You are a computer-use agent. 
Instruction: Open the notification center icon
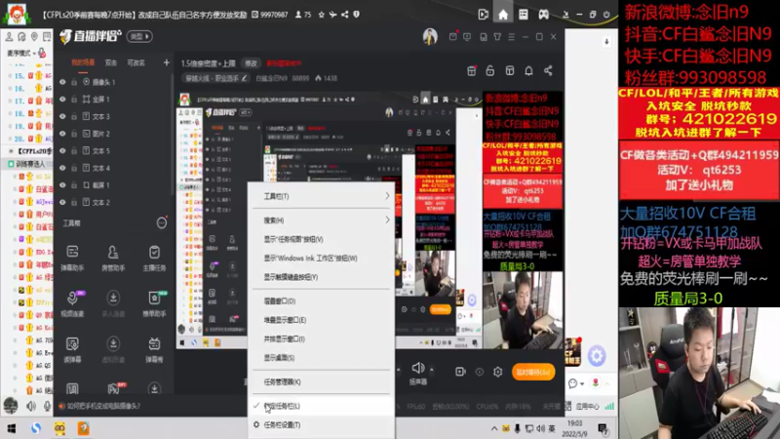click(603, 428)
